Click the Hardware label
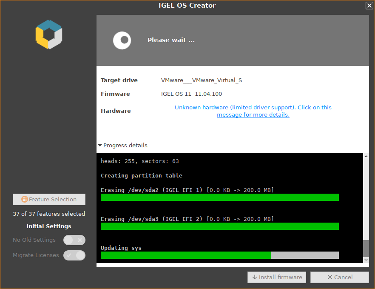 pos(116,111)
